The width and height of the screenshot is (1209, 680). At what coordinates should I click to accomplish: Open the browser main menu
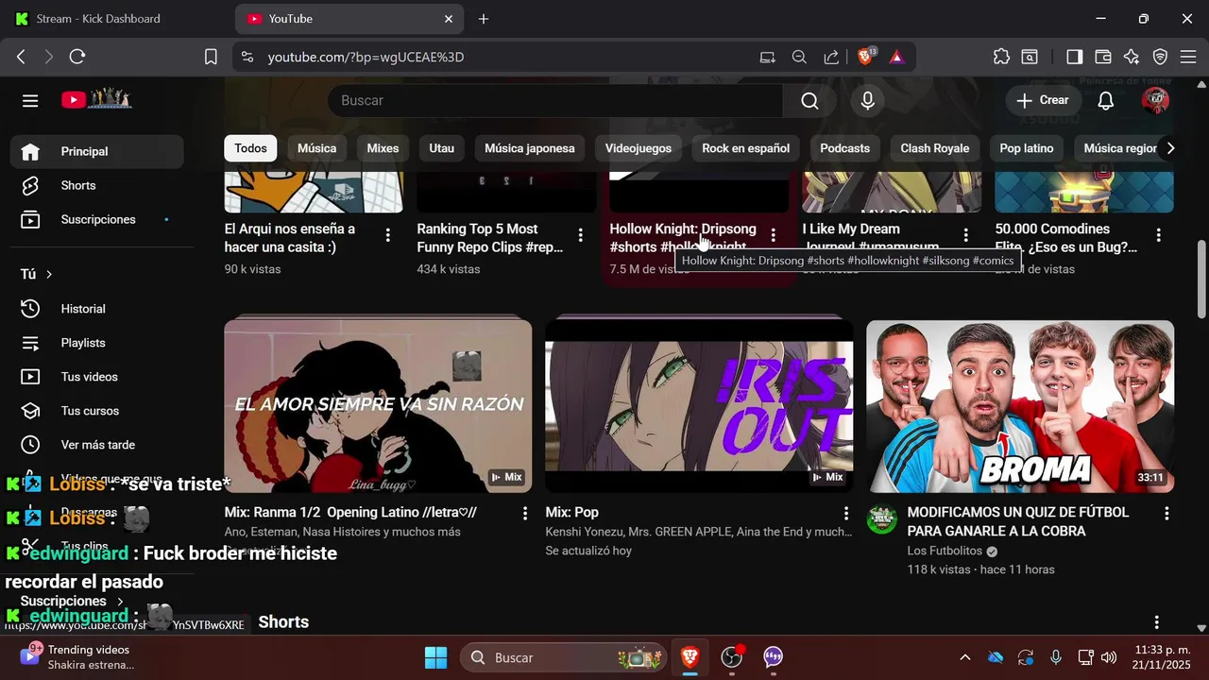(x=1188, y=57)
